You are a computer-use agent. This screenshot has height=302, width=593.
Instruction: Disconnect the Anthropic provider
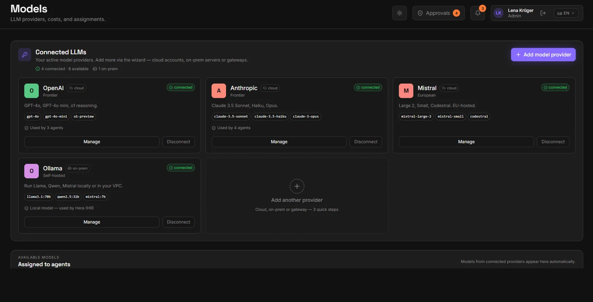366,142
